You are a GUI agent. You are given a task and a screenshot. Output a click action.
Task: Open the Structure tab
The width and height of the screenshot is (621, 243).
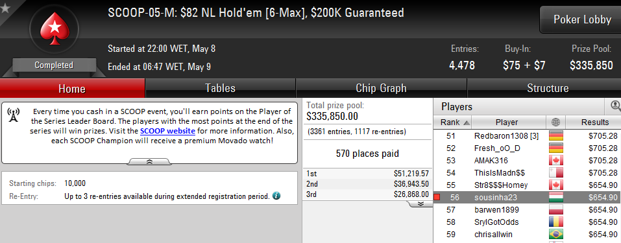click(x=547, y=88)
